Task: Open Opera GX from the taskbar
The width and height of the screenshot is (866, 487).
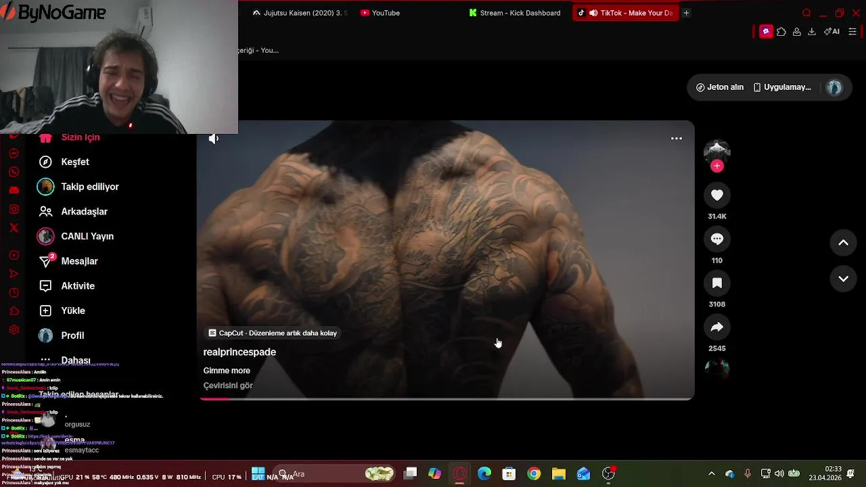Action: (x=459, y=473)
